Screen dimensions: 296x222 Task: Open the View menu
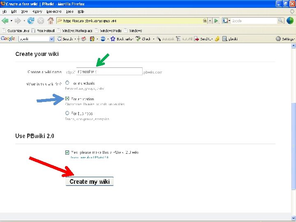[24, 12]
